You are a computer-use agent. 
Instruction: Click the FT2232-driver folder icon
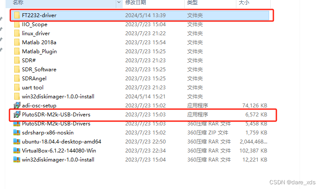click(17, 15)
